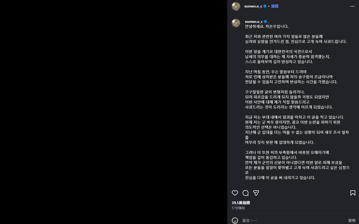Open the eunwo.o_c avatar in the post header

(x=236, y=6)
